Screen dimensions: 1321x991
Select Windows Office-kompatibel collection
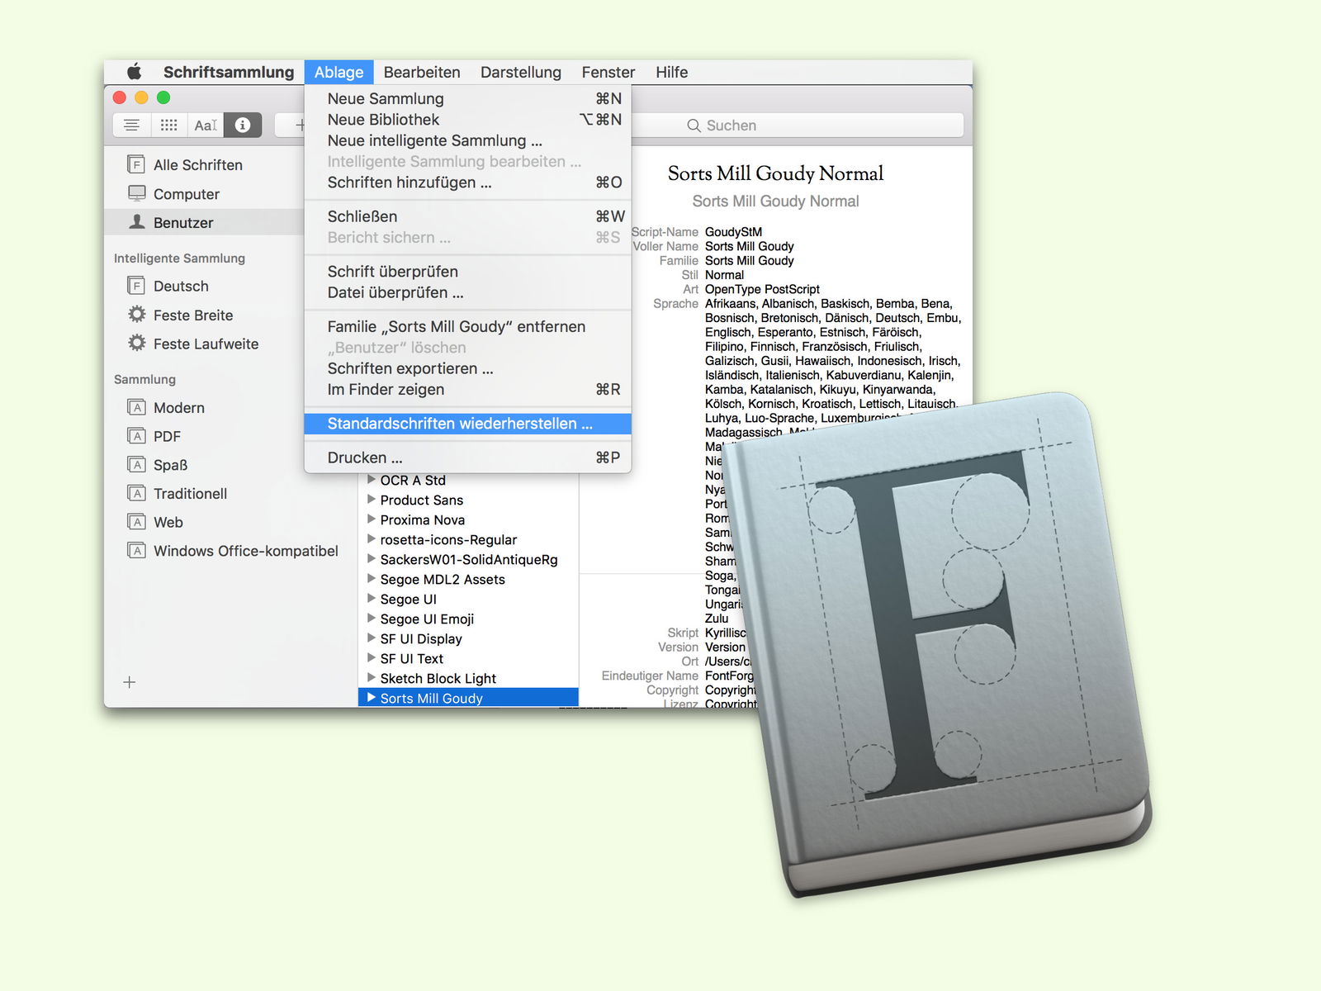[233, 550]
